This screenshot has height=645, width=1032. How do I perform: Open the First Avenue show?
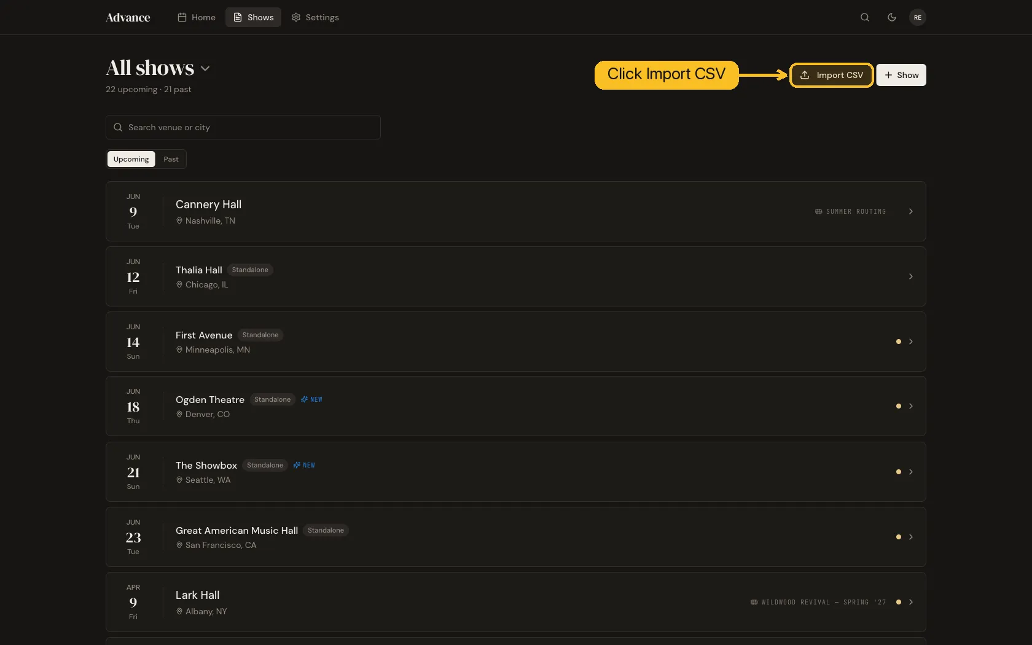pos(516,342)
